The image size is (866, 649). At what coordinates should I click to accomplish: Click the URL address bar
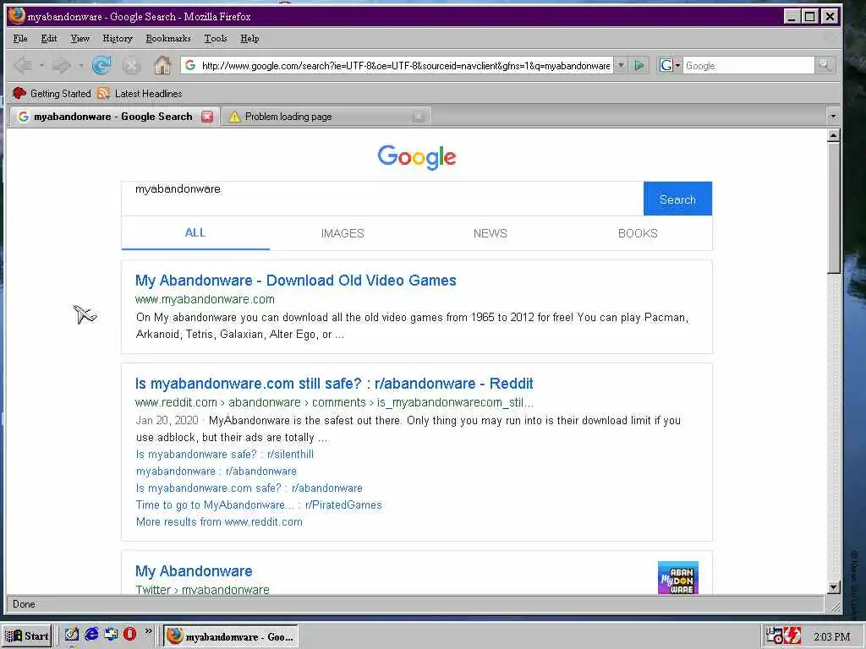[397, 66]
